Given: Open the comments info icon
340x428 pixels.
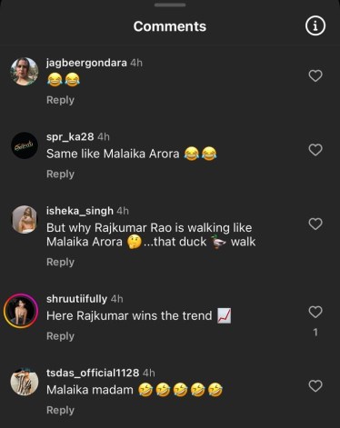Looking at the screenshot, I should (315, 26).
